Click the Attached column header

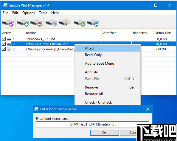pyautogui.click(x=116, y=33)
